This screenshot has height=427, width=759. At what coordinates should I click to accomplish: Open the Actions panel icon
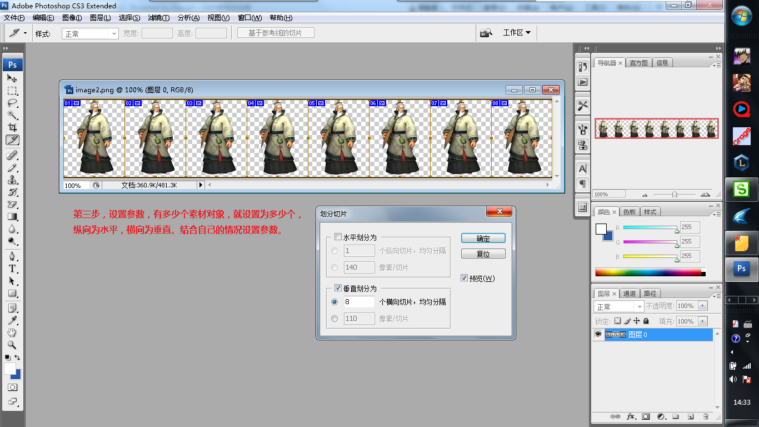583,82
